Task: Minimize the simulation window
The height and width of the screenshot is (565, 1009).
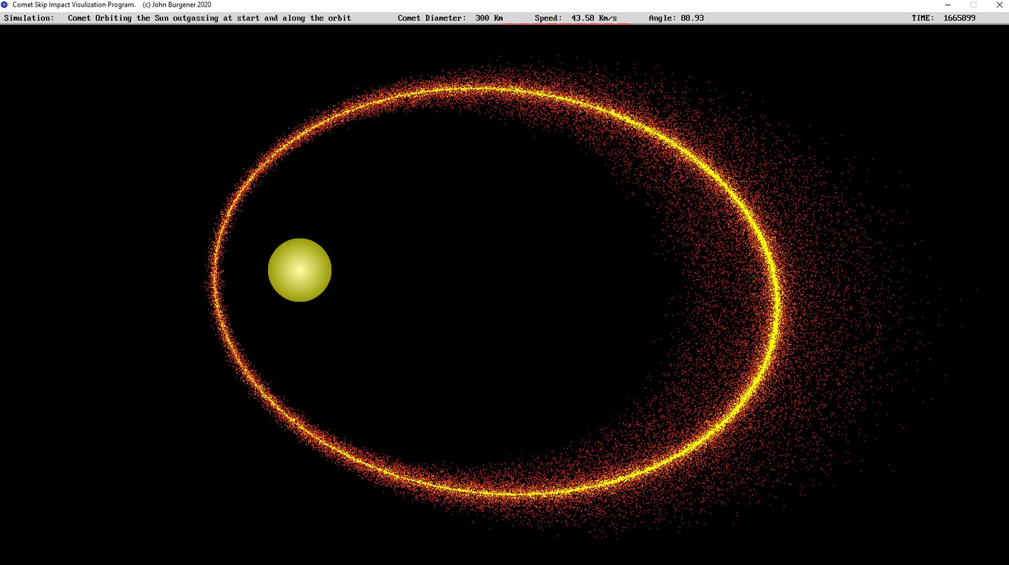Action: (x=948, y=5)
